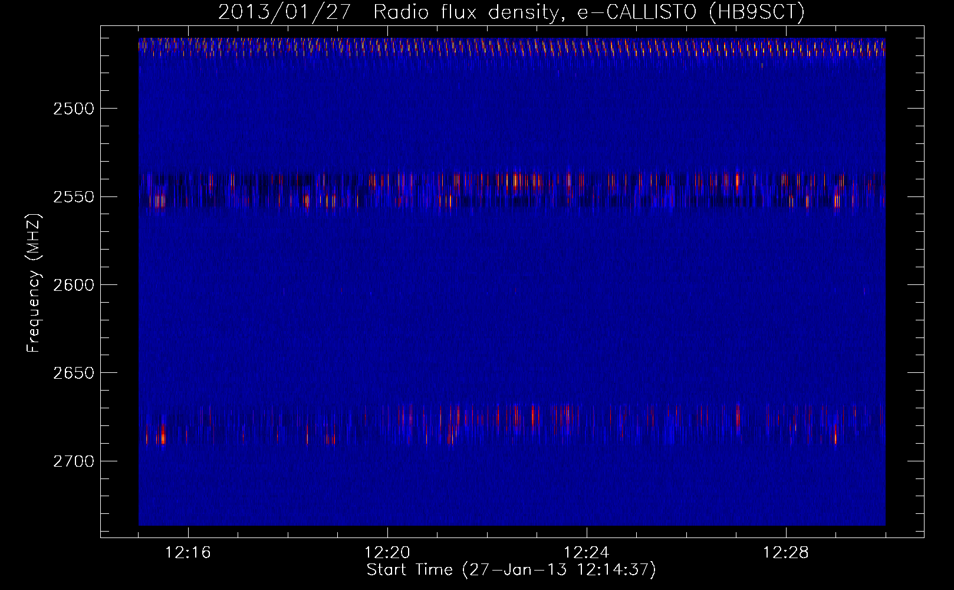The image size is (954, 590).
Task: Select the 2600 frequency axis label
Action: pyautogui.click(x=74, y=284)
